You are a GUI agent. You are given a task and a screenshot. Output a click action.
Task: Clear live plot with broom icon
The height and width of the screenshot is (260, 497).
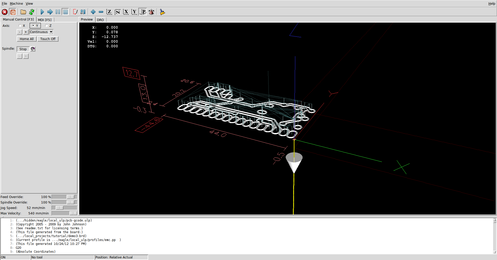[x=162, y=12]
